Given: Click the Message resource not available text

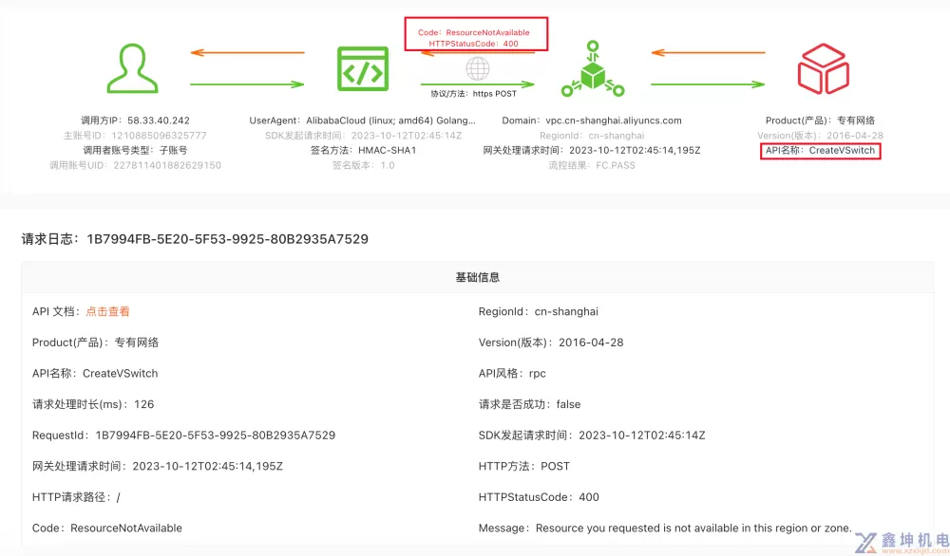Looking at the screenshot, I should 665,528.
